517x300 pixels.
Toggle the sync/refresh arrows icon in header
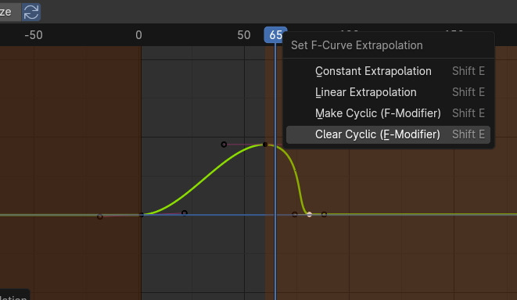(x=31, y=12)
